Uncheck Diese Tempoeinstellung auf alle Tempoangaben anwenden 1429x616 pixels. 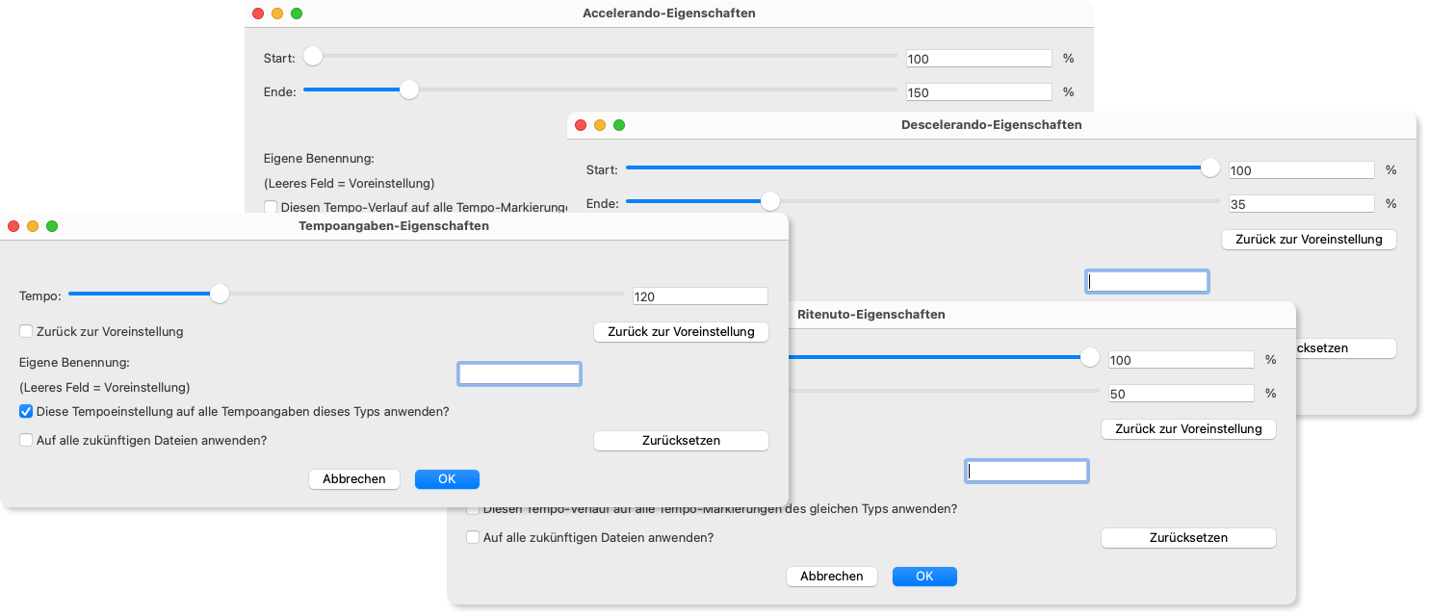(x=26, y=412)
